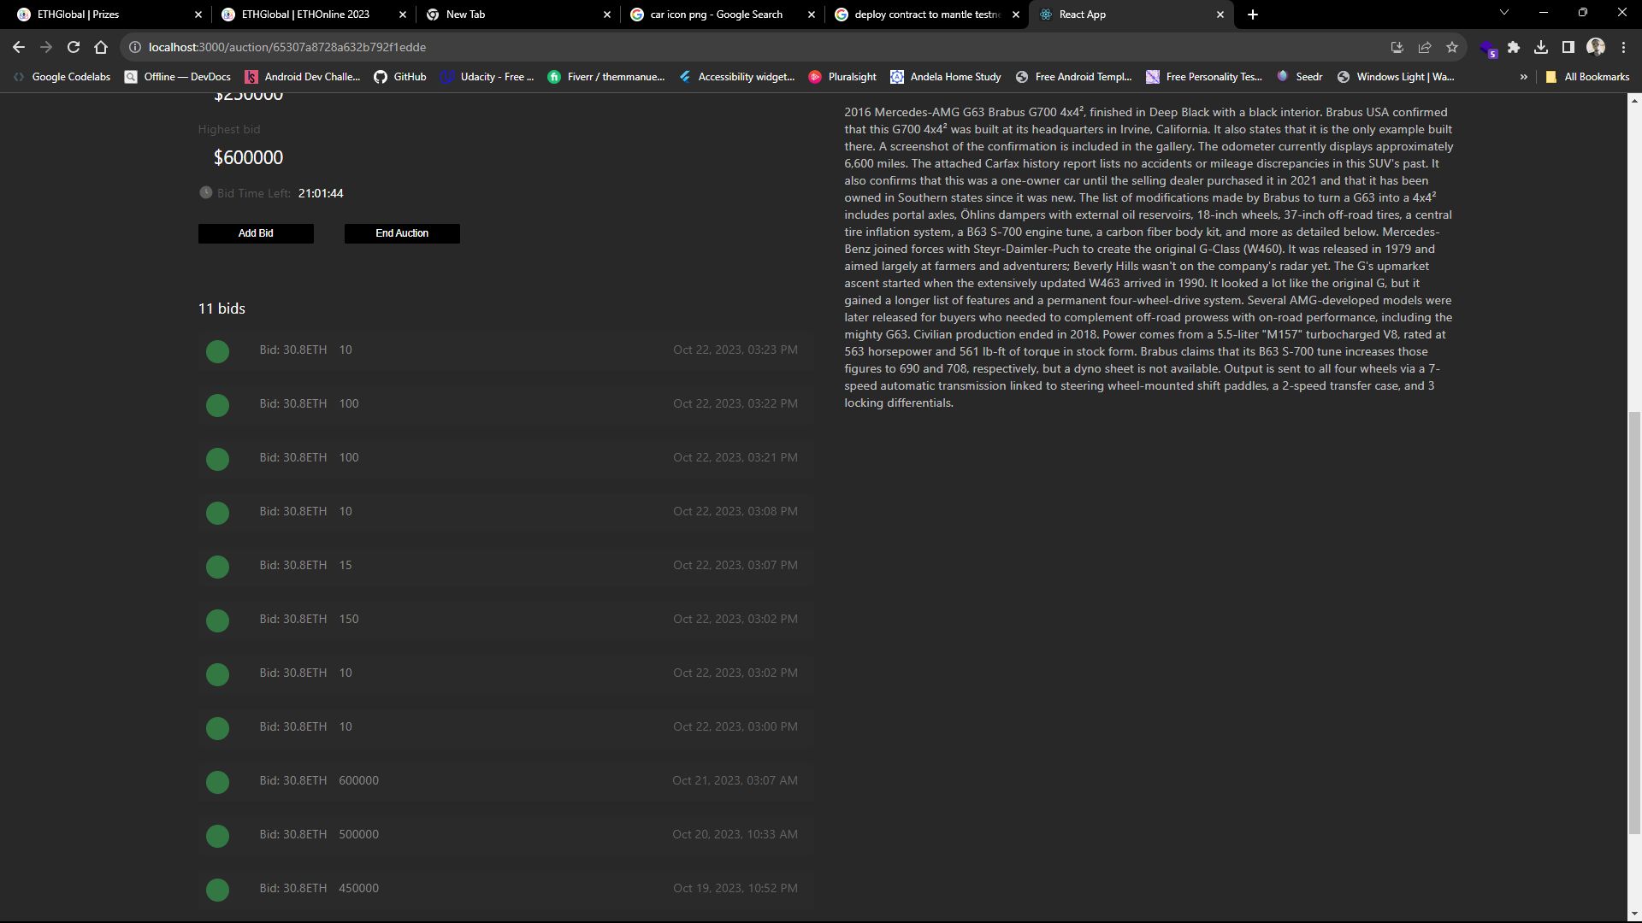The image size is (1642, 923).
Task: Show more bookmarks chevron
Action: click(1523, 77)
